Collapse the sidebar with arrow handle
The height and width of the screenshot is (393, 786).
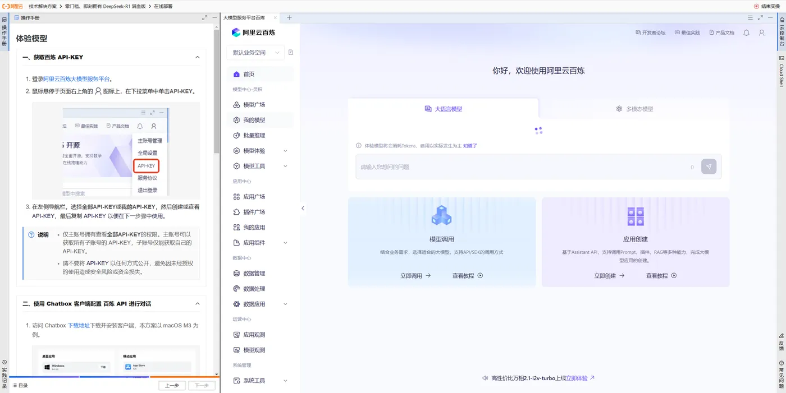pyautogui.click(x=303, y=209)
